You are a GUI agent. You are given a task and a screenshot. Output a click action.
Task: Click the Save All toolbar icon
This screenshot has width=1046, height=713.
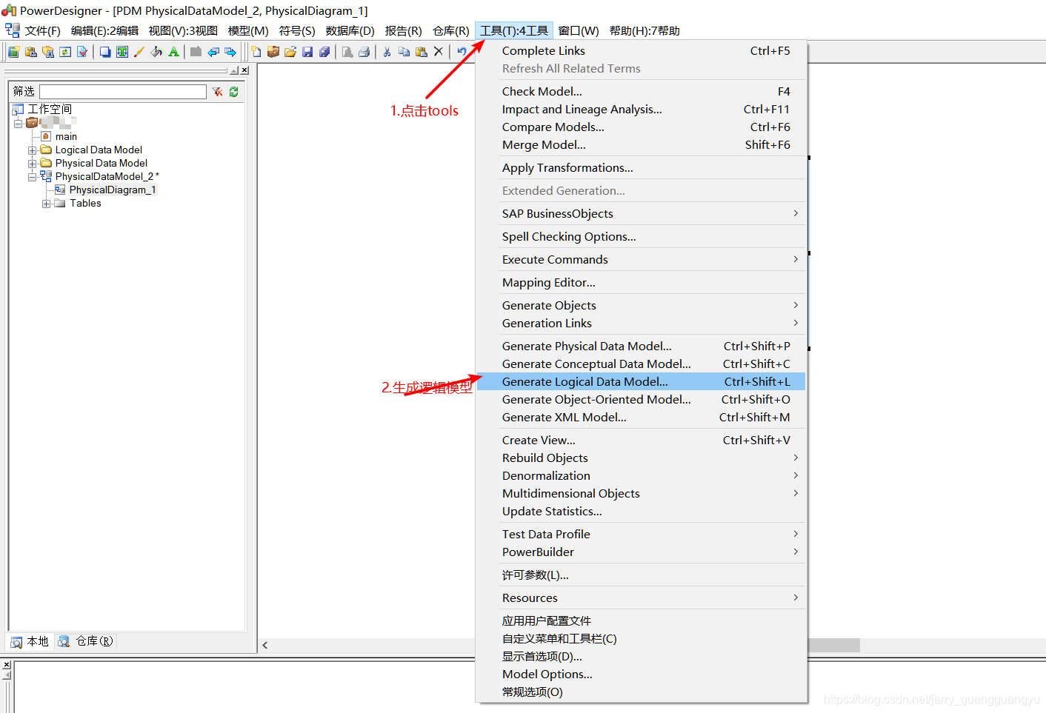tap(324, 52)
